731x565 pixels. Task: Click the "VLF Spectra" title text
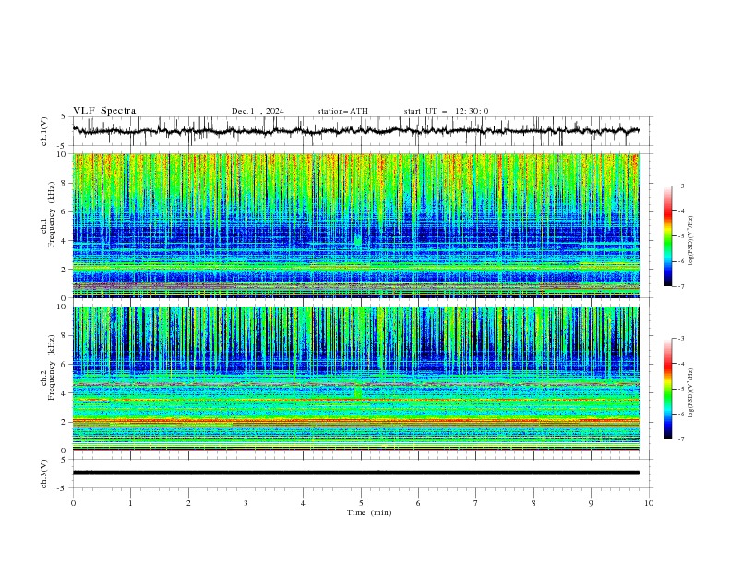click(104, 111)
